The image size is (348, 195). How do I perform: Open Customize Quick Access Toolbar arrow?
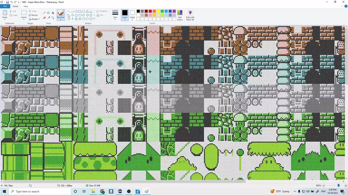pyautogui.click(x=19, y=2)
